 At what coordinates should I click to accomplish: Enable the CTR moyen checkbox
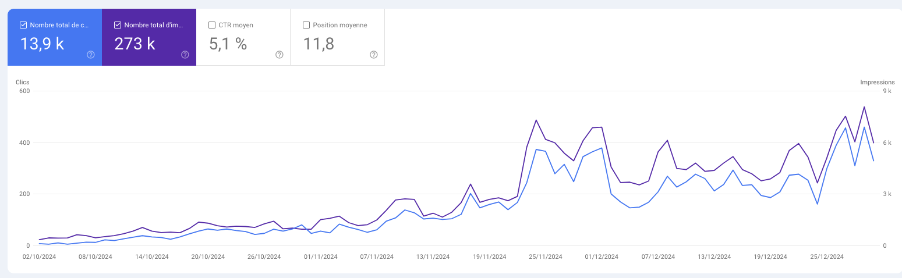[212, 25]
